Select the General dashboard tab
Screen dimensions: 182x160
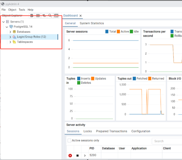tap(70, 23)
